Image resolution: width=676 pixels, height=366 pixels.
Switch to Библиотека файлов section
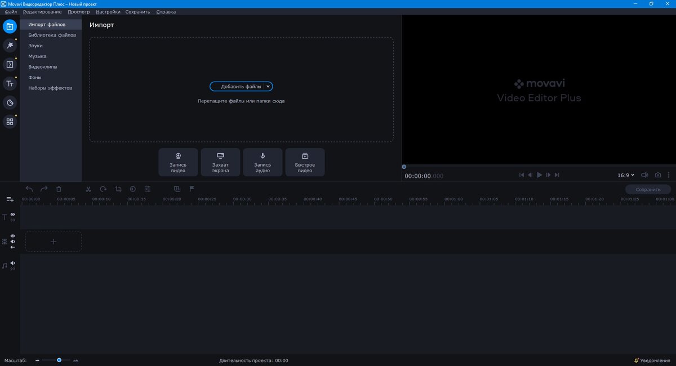click(x=52, y=34)
